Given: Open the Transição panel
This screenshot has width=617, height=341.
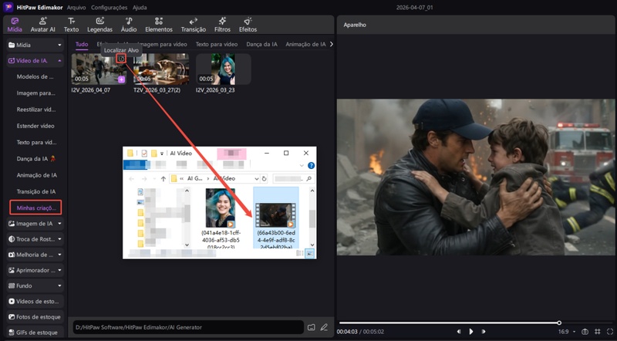Looking at the screenshot, I should point(194,25).
